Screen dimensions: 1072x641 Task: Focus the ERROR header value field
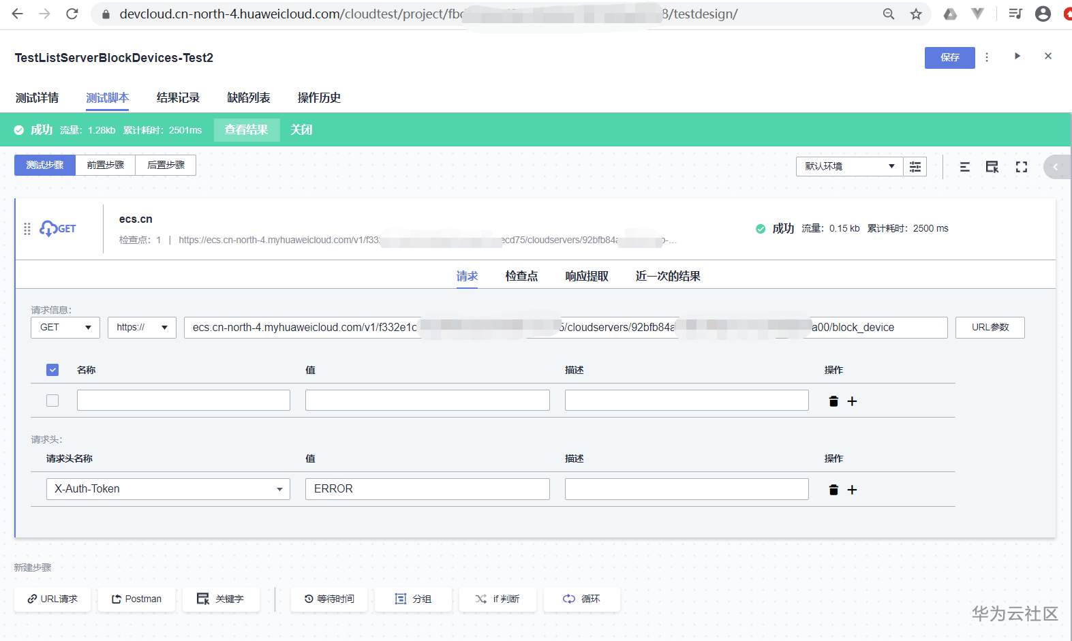tap(427, 489)
